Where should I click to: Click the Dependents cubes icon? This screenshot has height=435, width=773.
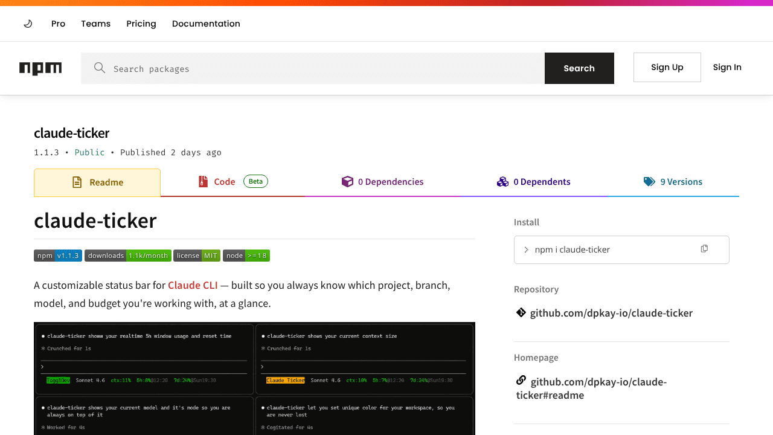click(x=502, y=181)
